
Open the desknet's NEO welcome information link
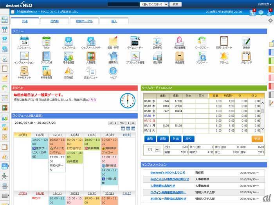[168, 173]
